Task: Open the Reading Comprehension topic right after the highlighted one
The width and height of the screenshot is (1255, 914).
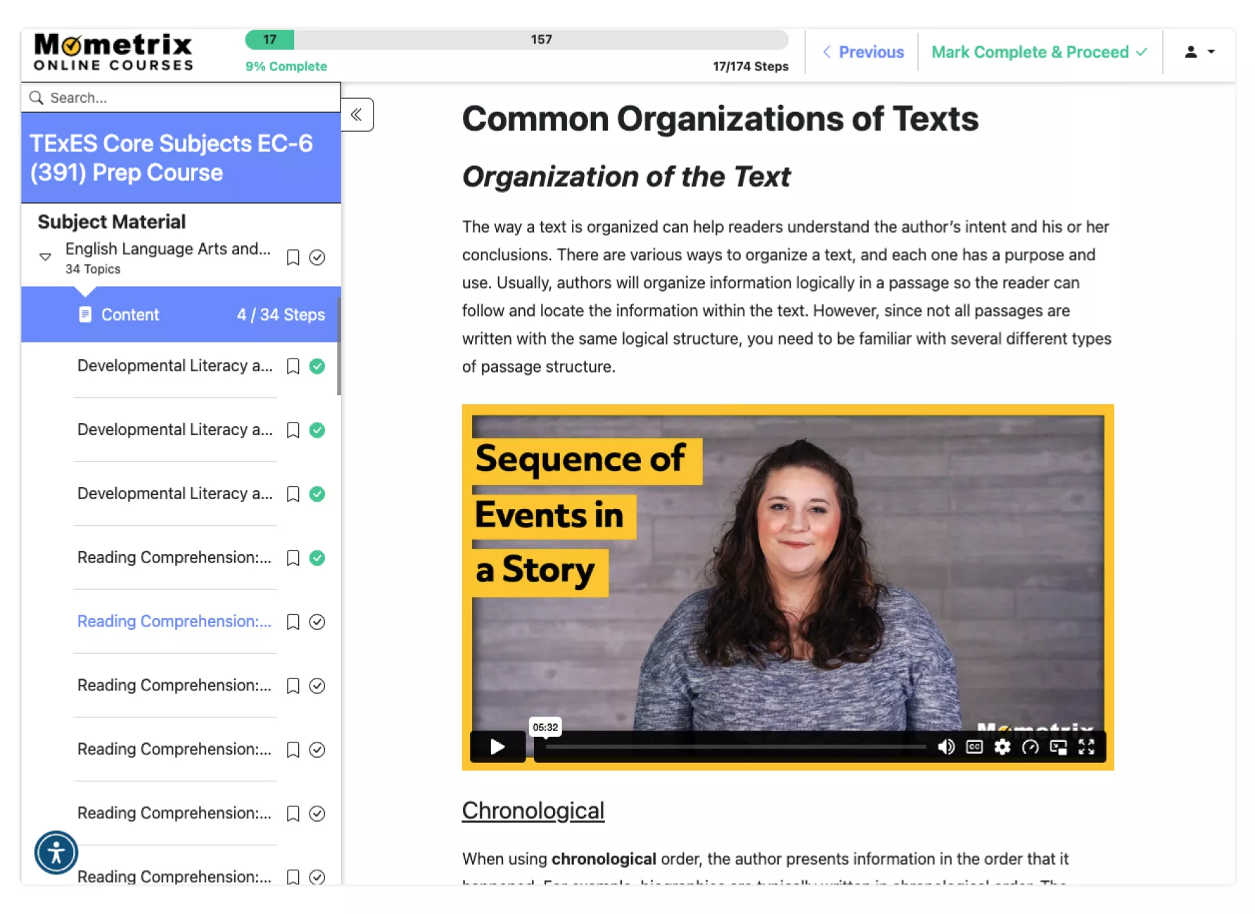Action: coord(174,685)
